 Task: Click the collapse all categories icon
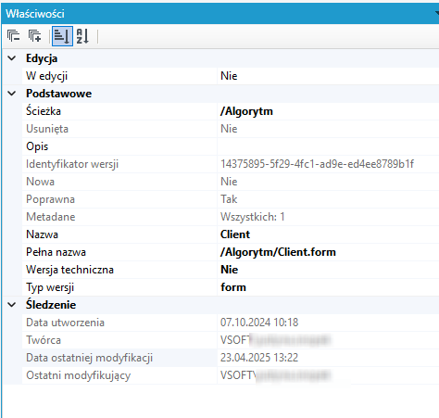coord(13,36)
